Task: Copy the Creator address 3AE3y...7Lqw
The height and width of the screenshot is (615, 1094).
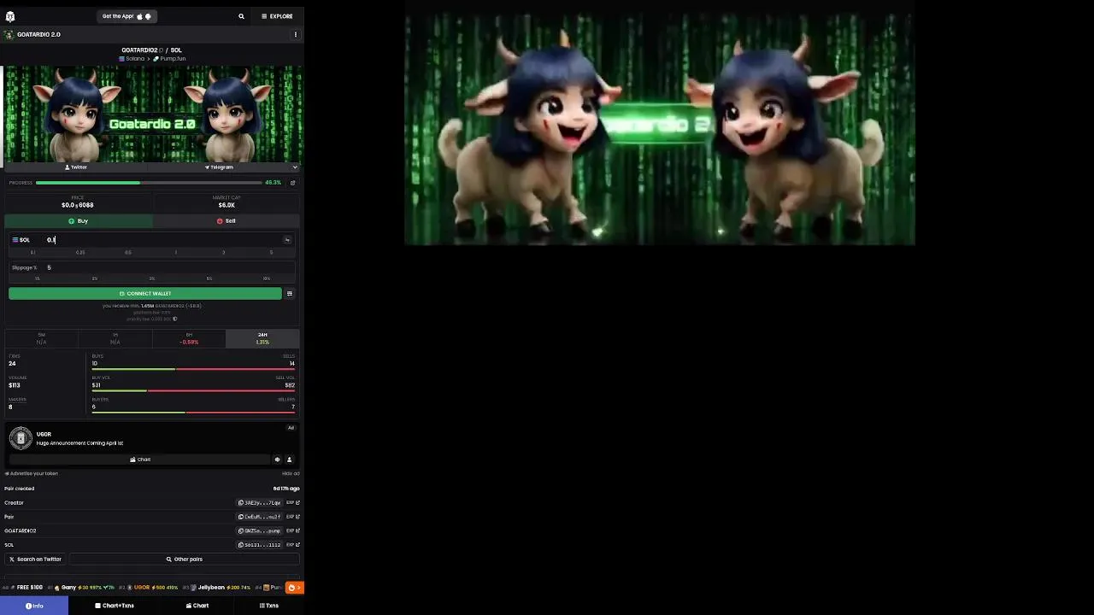Action: coord(259,503)
